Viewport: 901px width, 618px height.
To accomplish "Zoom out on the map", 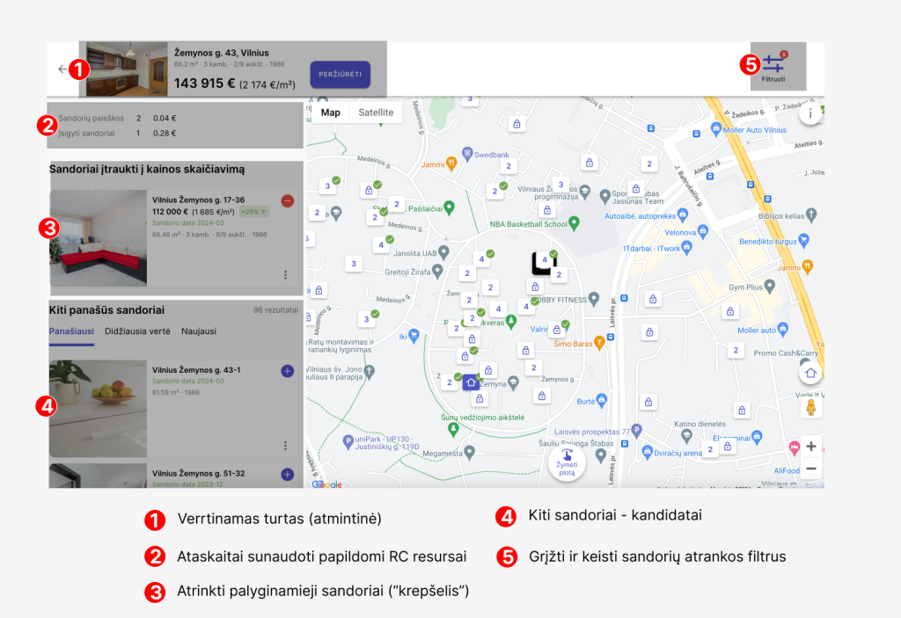I will (x=810, y=469).
